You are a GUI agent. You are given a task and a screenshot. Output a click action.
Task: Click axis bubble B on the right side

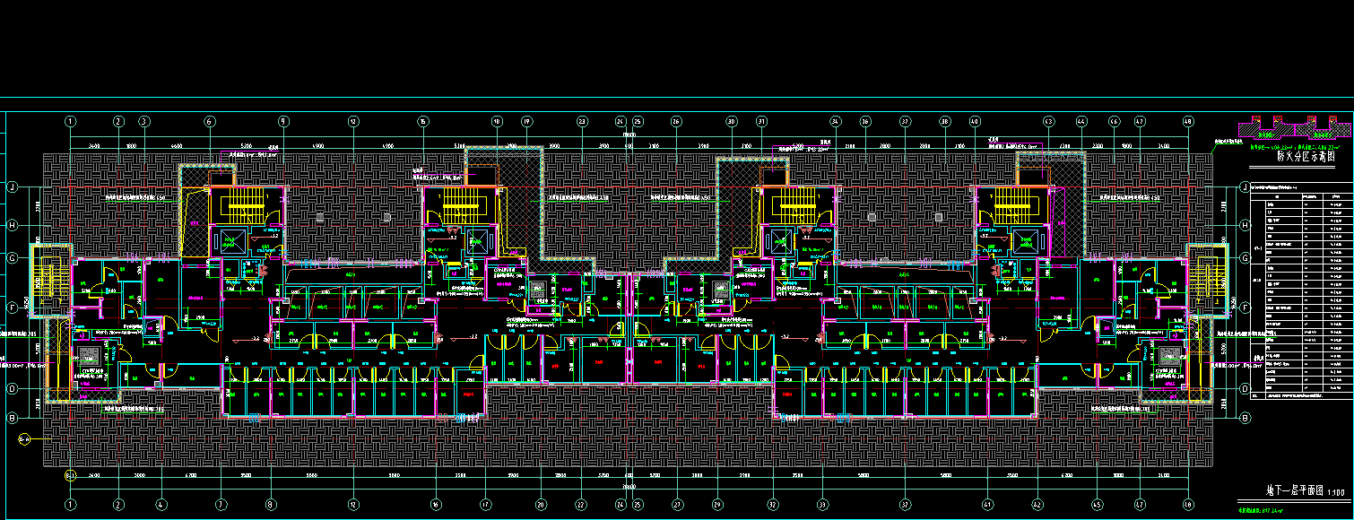[1245, 419]
